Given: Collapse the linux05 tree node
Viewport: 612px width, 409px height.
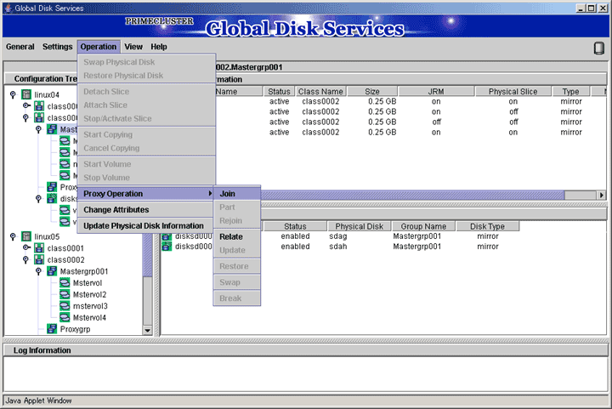Looking at the screenshot, I should (x=13, y=236).
